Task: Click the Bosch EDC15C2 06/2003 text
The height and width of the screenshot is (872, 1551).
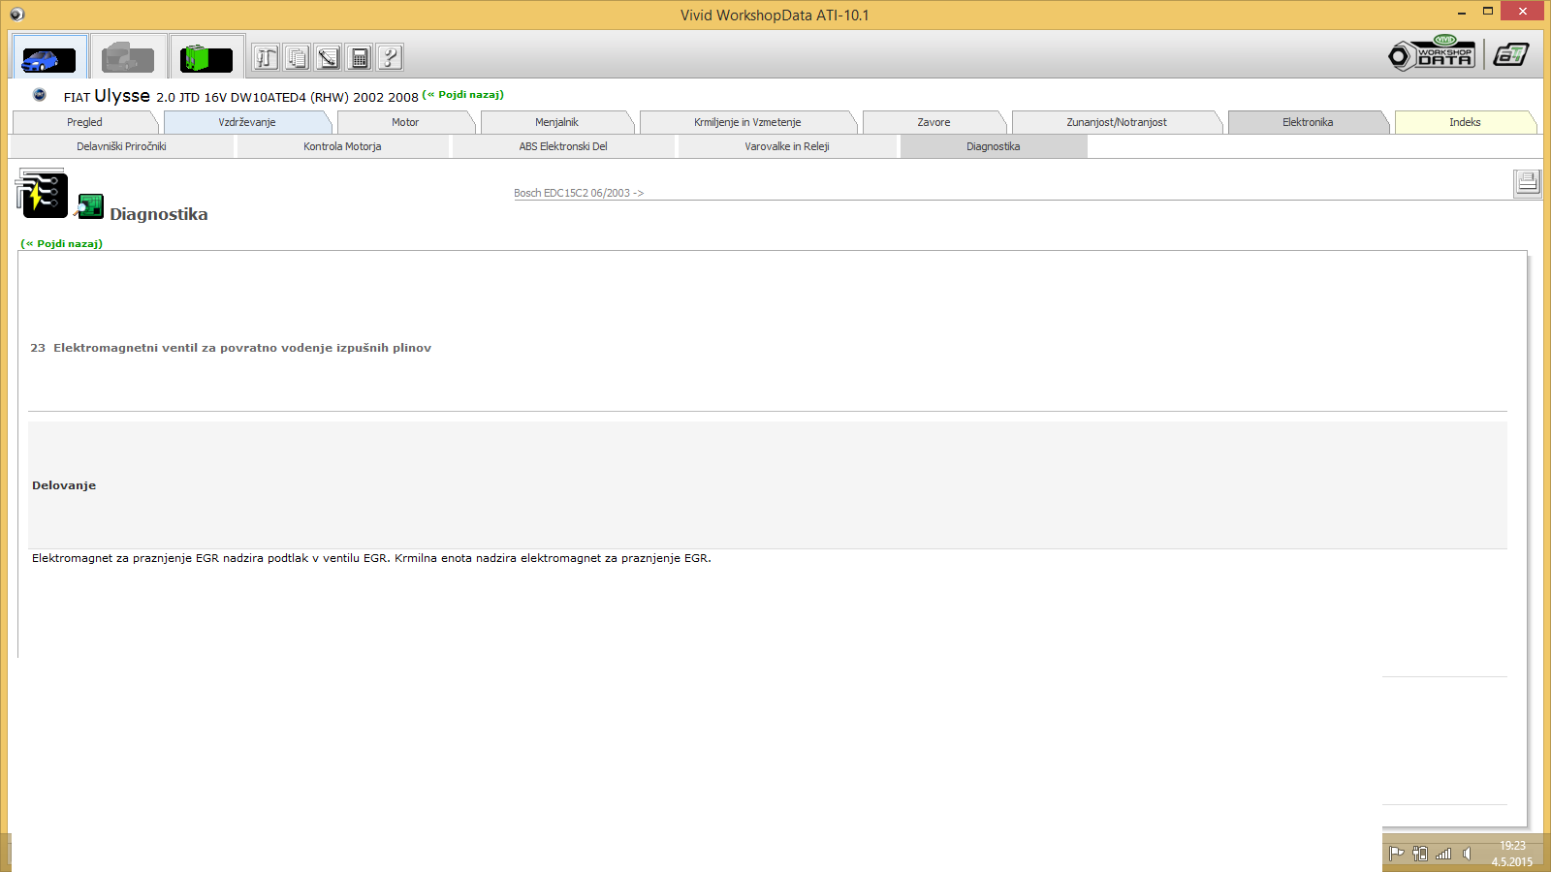Action: coord(579,193)
